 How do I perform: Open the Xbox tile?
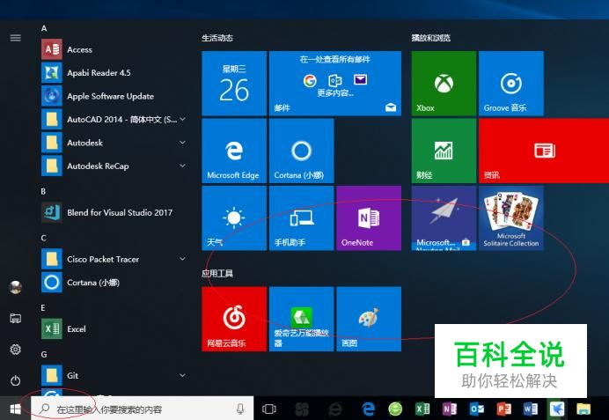(444, 84)
